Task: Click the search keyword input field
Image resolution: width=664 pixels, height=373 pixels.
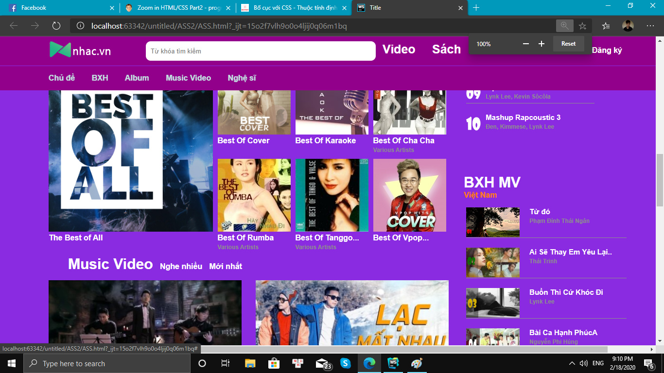Action: (261, 51)
